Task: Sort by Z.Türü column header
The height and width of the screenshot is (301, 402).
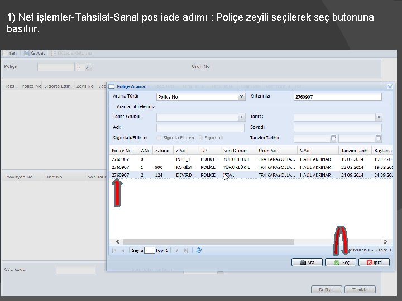Action: pos(163,151)
